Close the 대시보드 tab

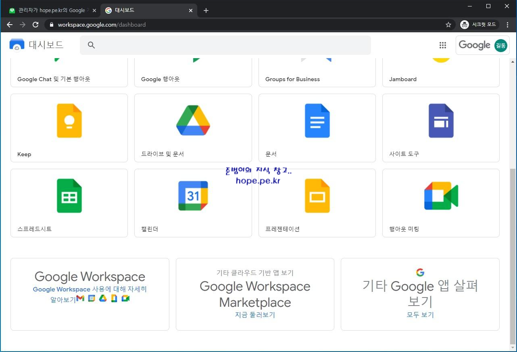[191, 10]
